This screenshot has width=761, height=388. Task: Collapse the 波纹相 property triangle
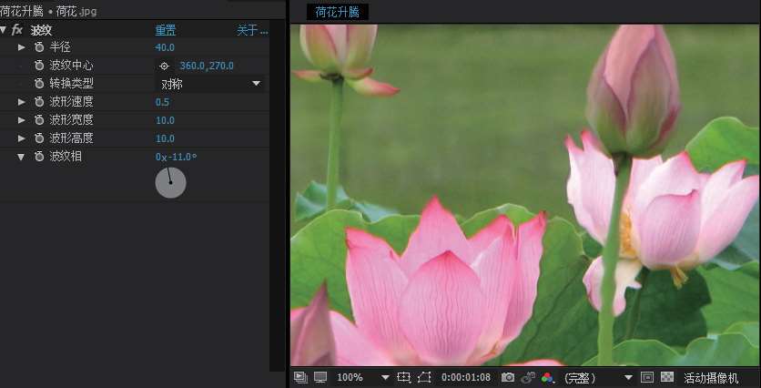[21, 157]
